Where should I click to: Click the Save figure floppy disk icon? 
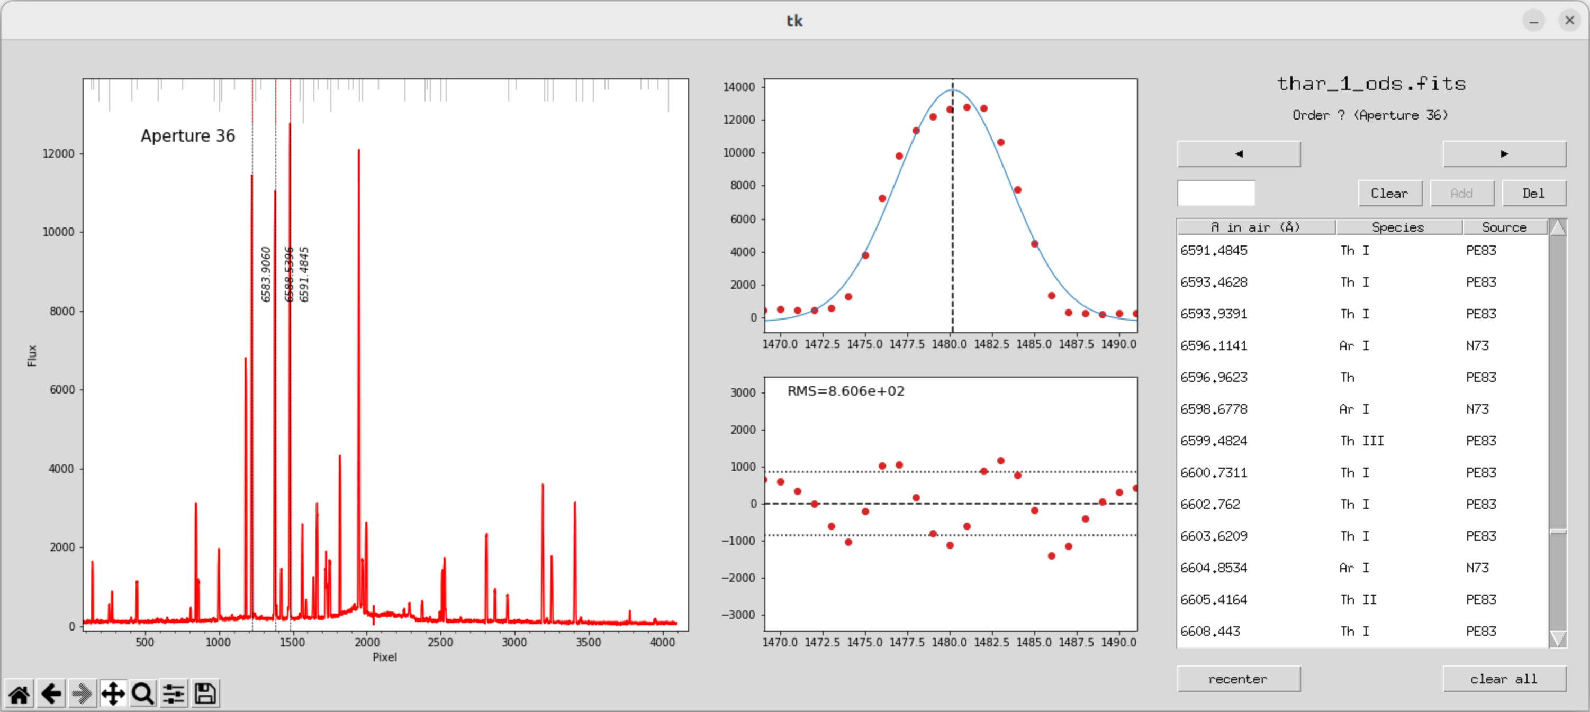[x=205, y=694]
